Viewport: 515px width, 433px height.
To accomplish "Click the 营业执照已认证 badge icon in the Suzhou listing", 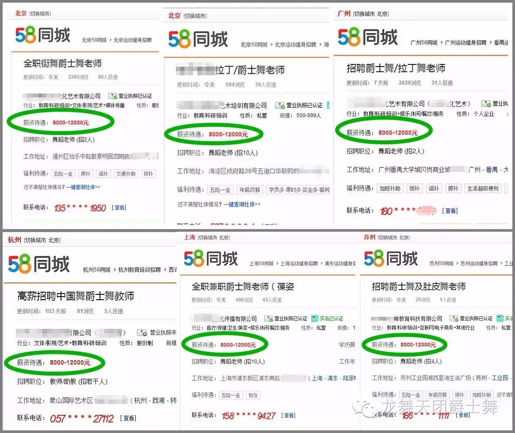I will click(454, 318).
